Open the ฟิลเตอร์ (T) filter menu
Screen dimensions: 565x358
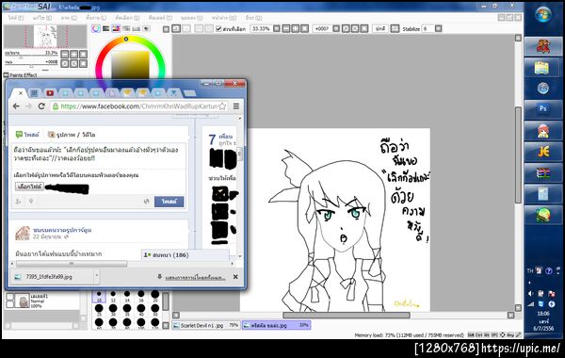point(160,17)
